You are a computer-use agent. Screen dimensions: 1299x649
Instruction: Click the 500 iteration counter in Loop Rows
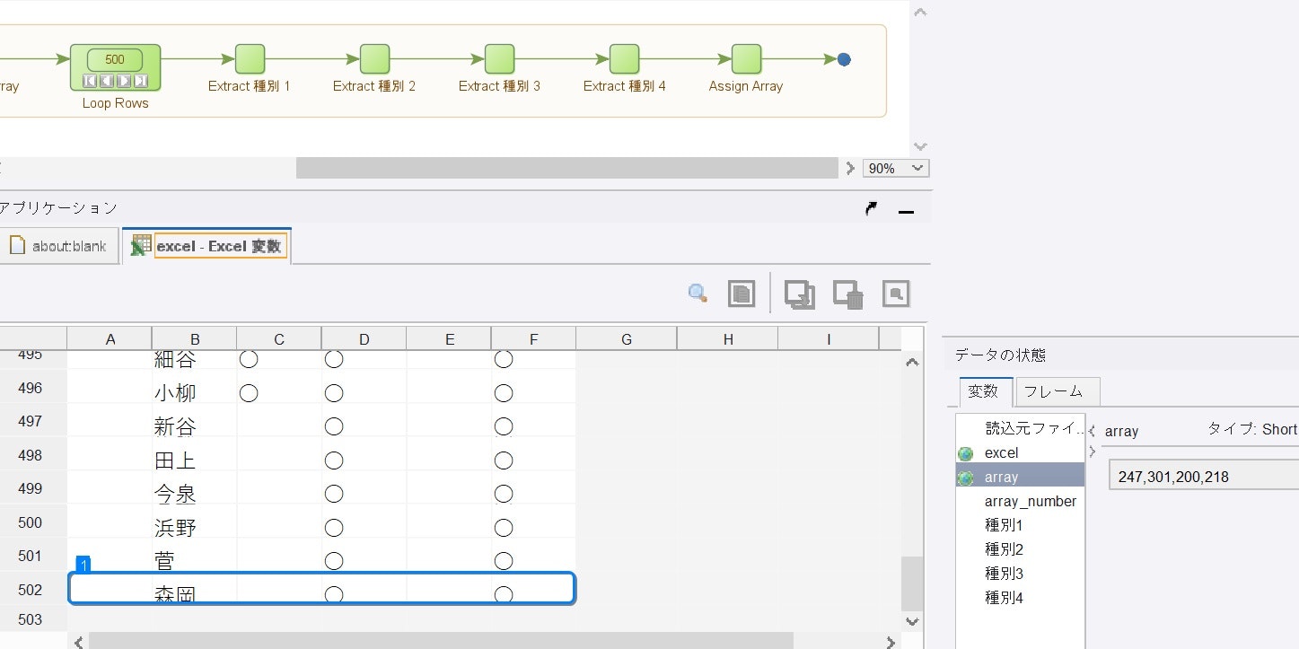pyautogui.click(x=115, y=60)
